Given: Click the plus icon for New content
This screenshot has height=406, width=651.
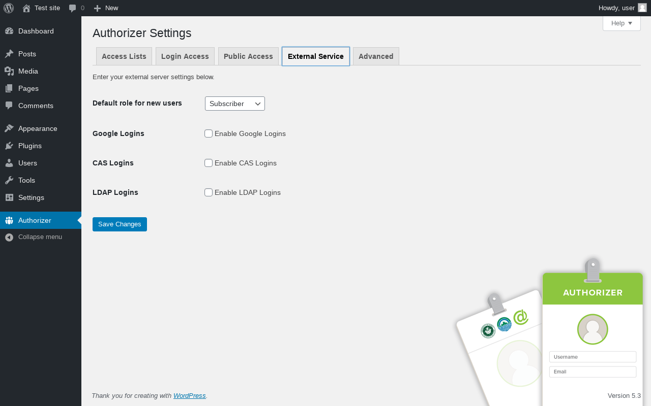Looking at the screenshot, I should point(98,8).
